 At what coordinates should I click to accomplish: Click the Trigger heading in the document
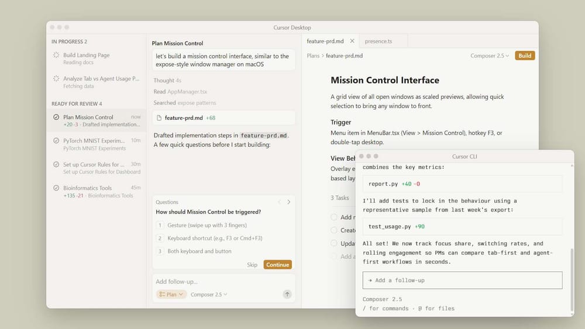point(340,122)
